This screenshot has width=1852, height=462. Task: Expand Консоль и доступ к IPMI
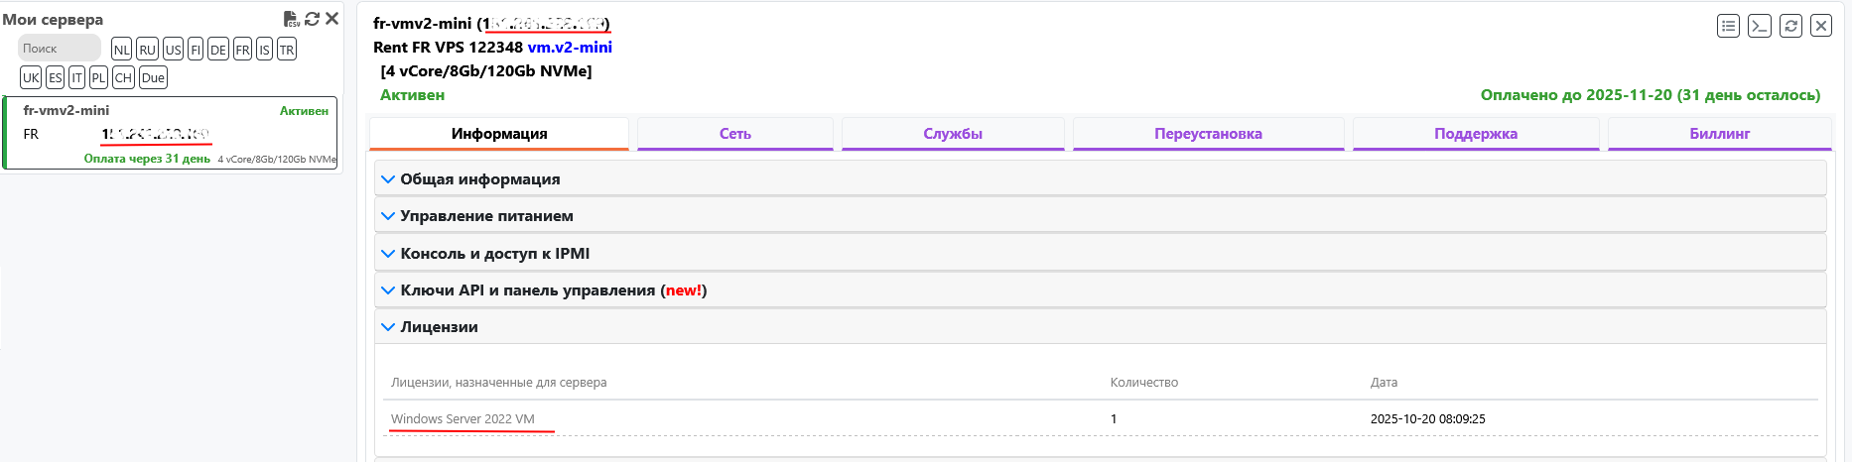click(x=494, y=254)
